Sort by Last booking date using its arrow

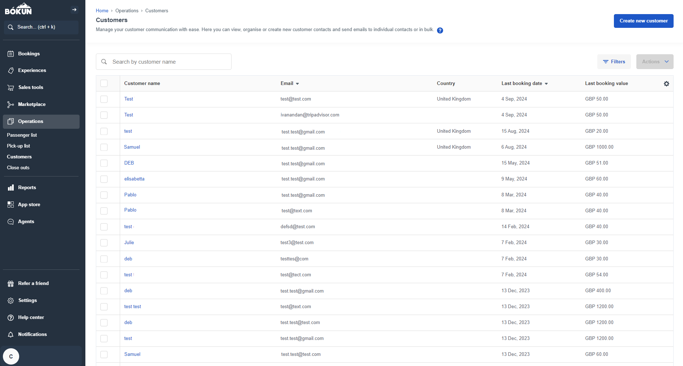547,83
